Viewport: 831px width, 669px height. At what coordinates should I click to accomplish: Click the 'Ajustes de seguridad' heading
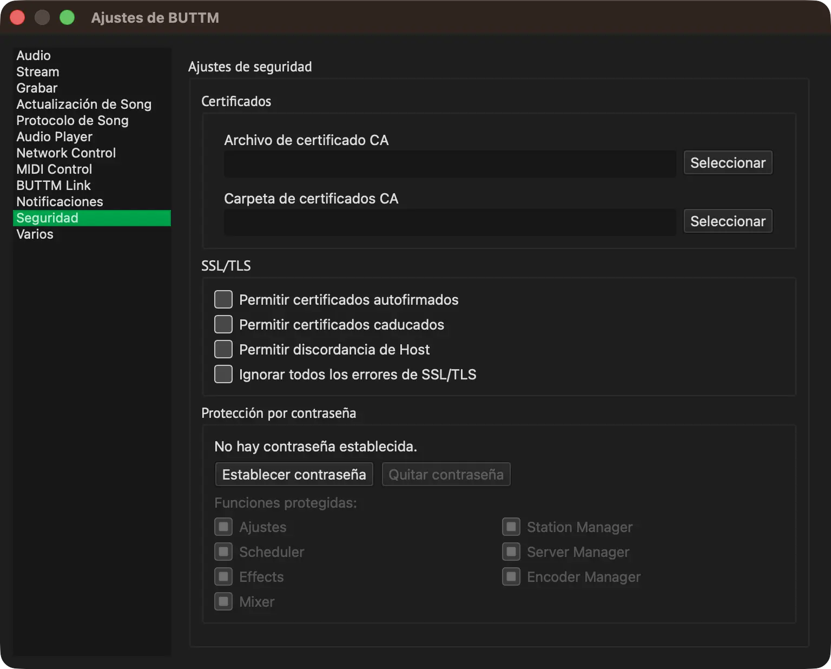[x=250, y=67]
